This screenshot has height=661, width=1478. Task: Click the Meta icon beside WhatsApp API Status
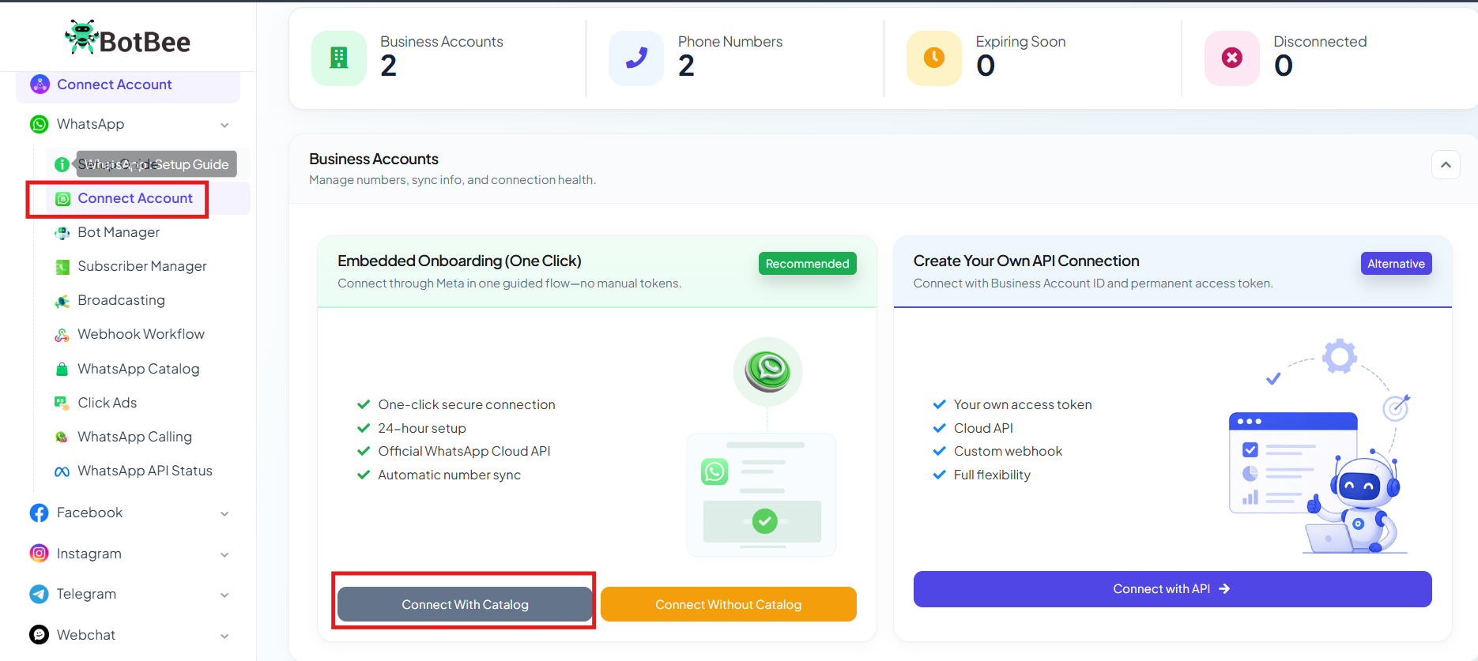point(62,471)
